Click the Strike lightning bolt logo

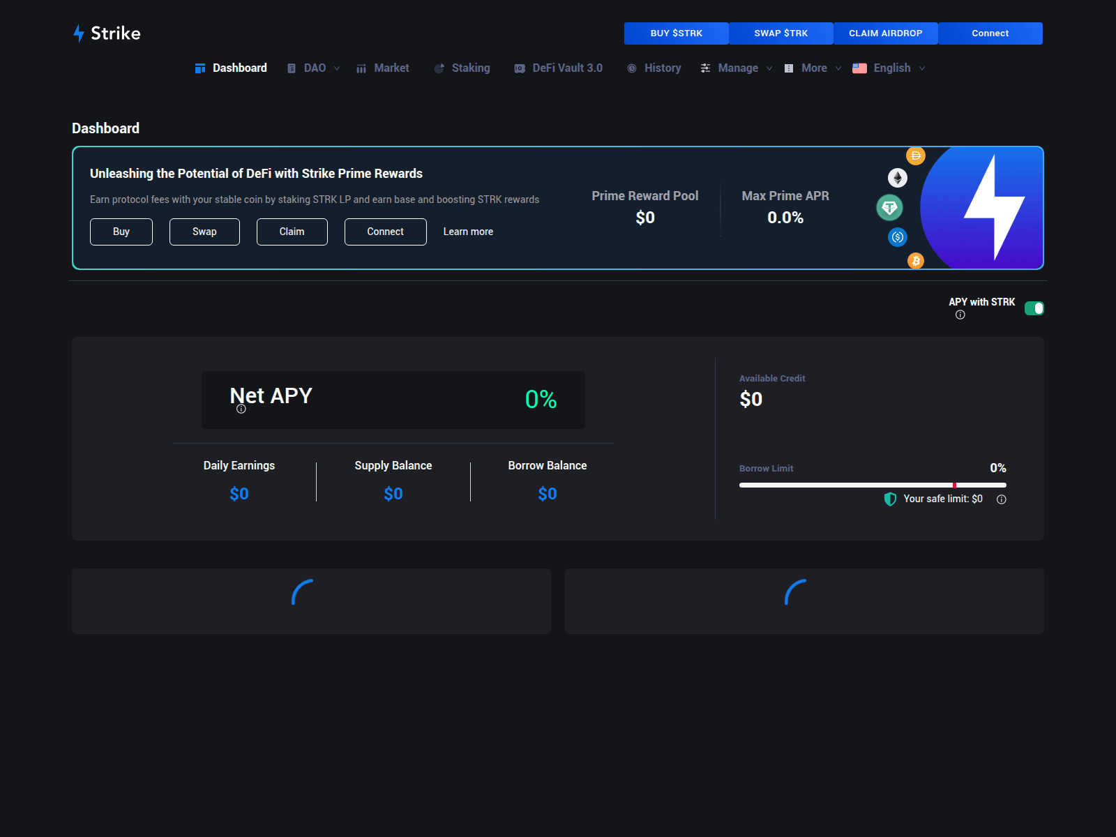click(x=79, y=33)
